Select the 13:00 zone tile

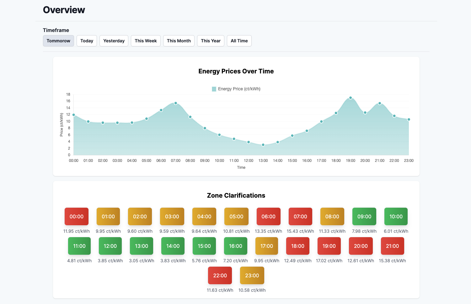click(142, 246)
